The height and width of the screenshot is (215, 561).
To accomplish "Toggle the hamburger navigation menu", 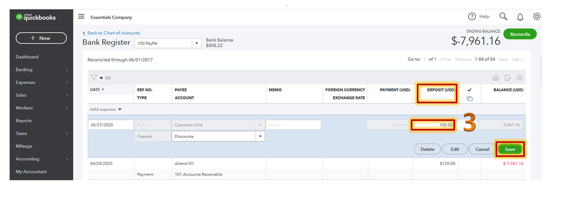I will pyautogui.click(x=81, y=17).
